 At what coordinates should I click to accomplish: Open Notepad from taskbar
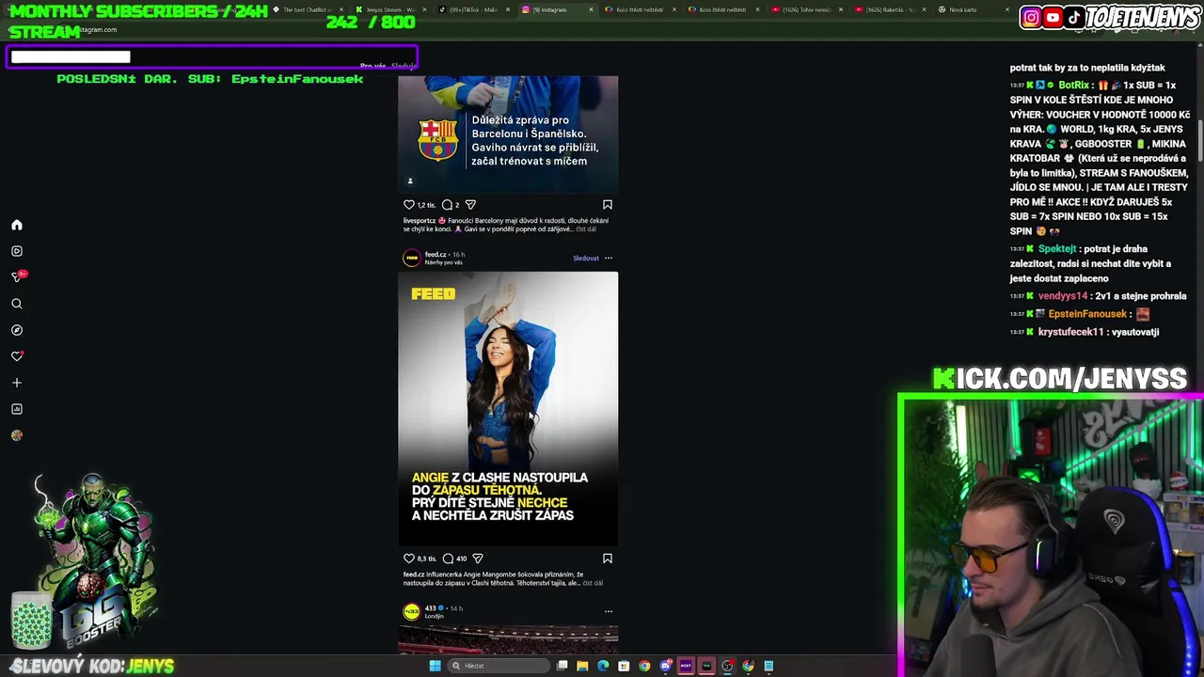pyautogui.click(x=768, y=666)
